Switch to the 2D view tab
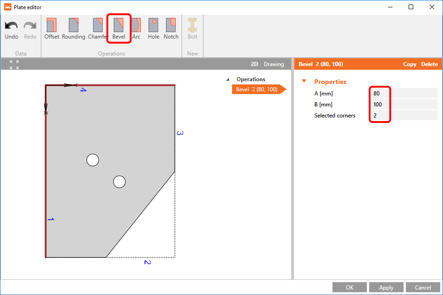Screen dimensions: 443x295 pos(254,64)
